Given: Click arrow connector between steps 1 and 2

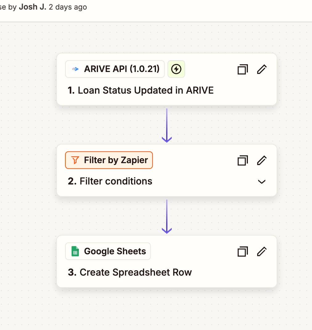Looking at the screenshot, I should pyautogui.click(x=166, y=125).
